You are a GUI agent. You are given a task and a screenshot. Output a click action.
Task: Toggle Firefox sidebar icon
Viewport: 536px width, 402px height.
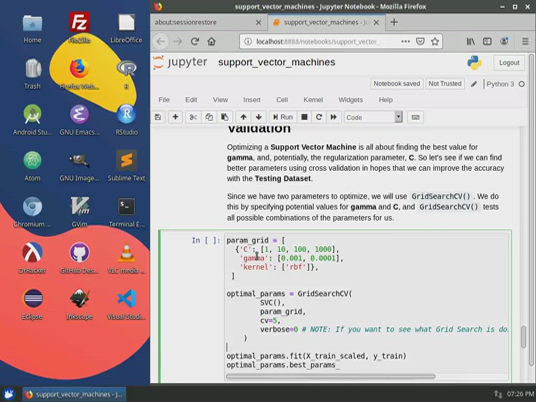coord(487,42)
